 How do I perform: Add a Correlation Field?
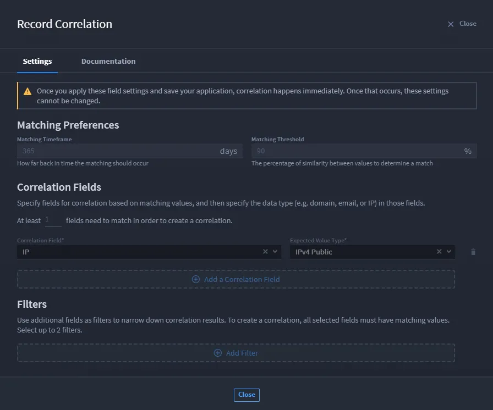(236, 279)
